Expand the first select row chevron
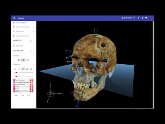 [x=34, y=23]
